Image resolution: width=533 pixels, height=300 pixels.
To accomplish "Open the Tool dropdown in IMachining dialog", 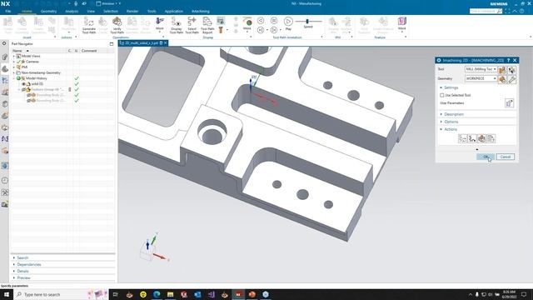I will point(481,69).
